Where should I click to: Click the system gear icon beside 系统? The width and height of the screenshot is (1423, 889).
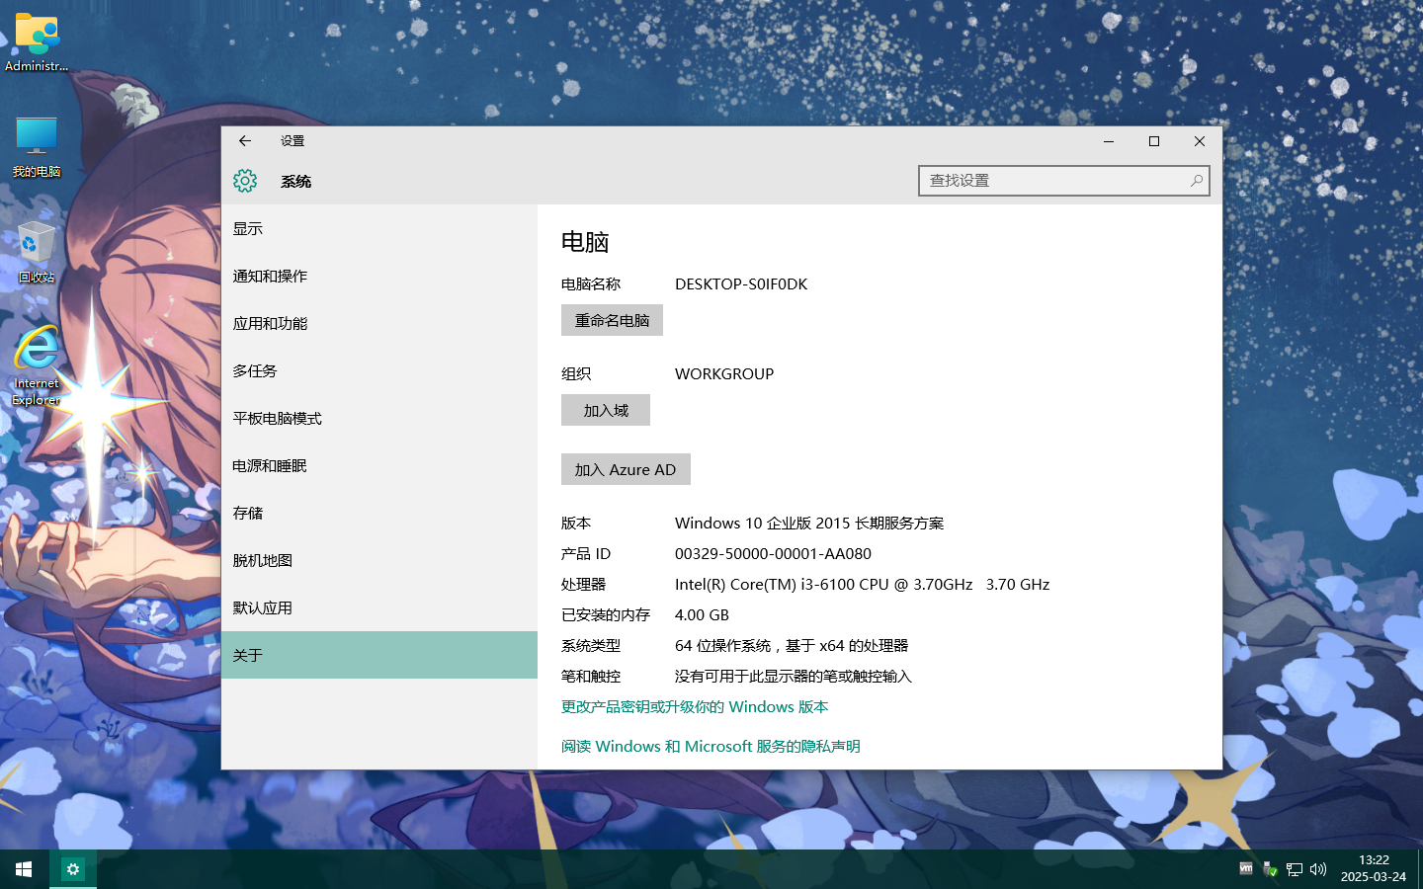pos(245,181)
